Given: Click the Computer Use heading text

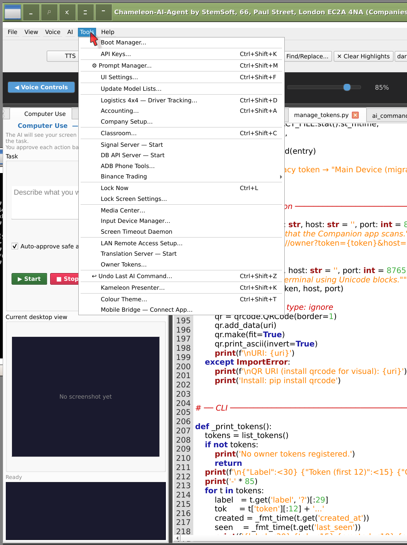Looking at the screenshot, I should [x=42, y=126].
